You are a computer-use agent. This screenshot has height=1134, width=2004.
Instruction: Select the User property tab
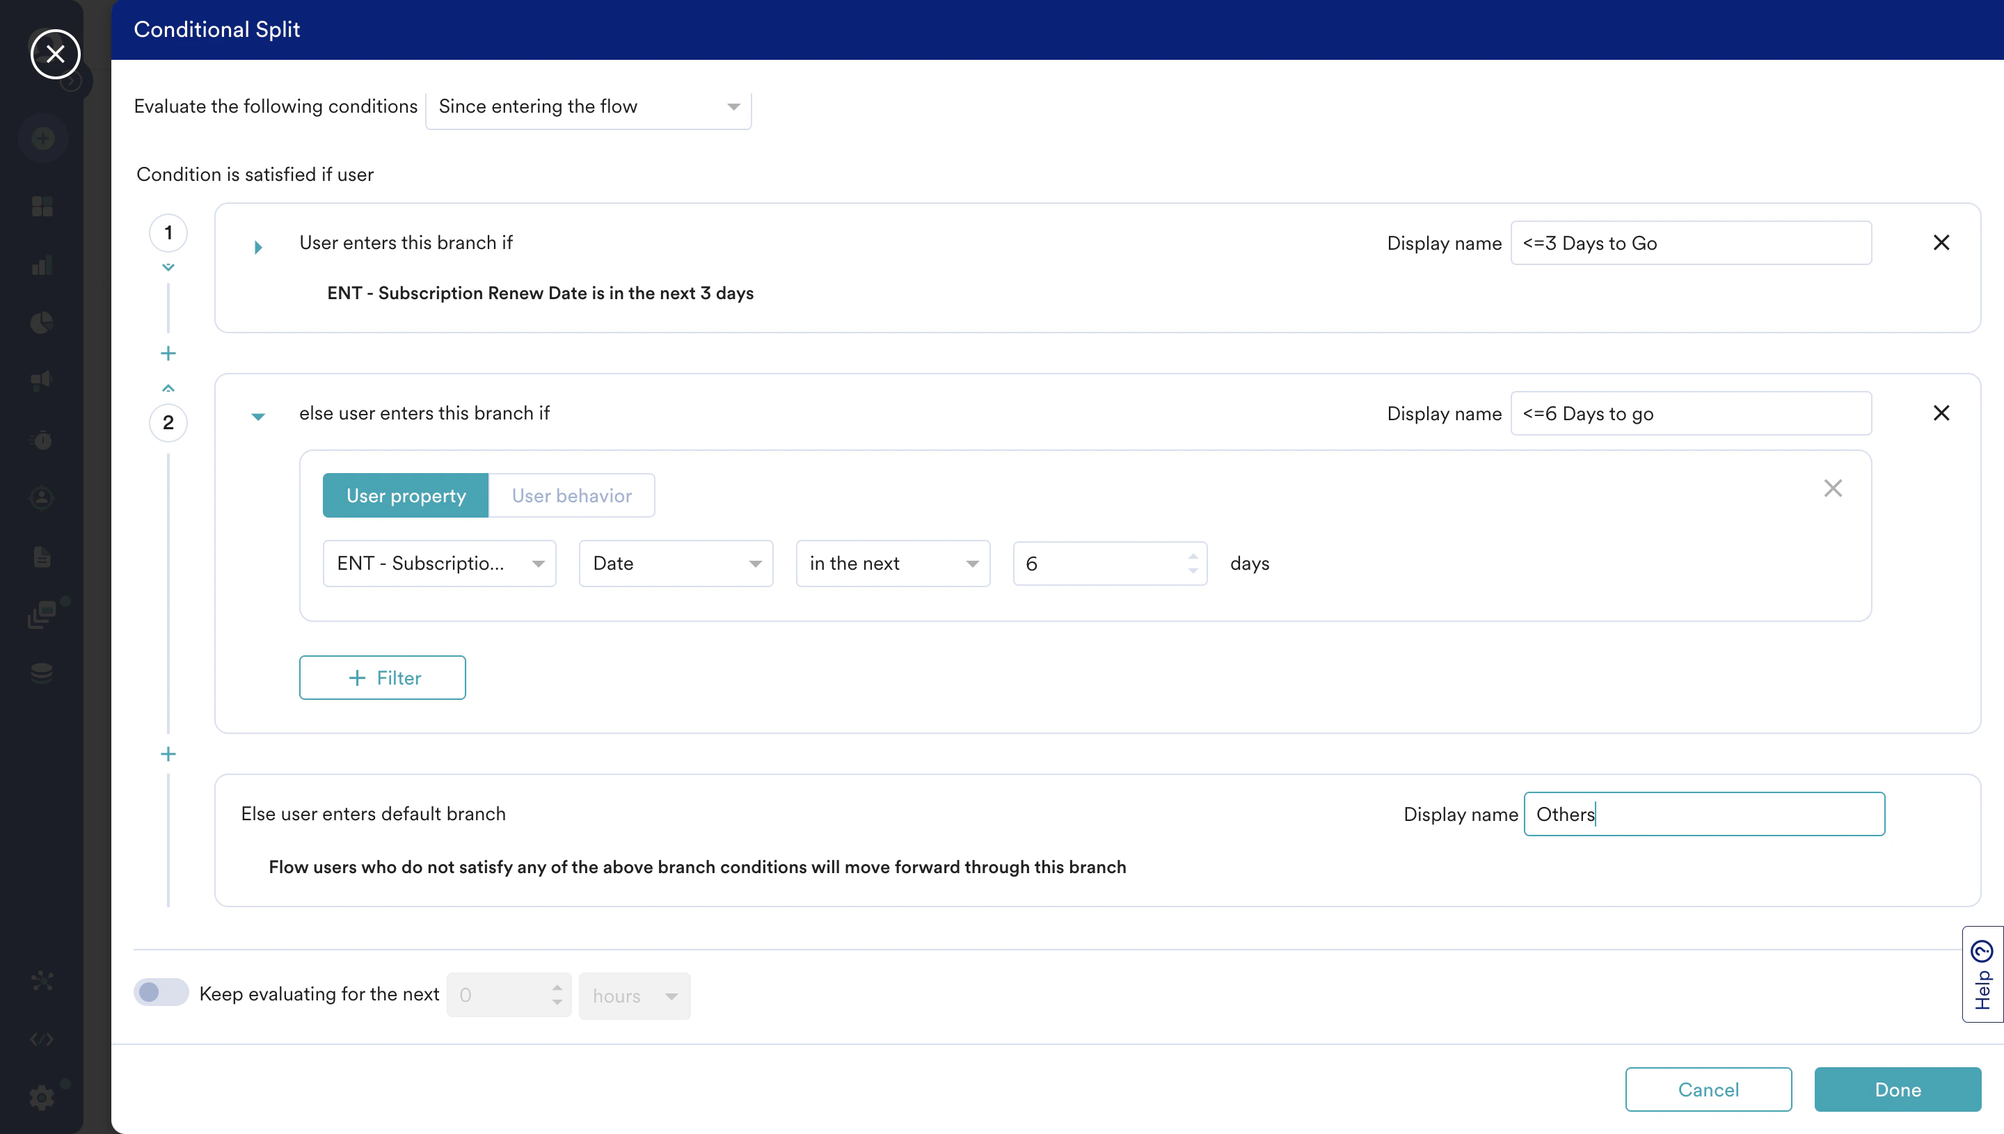pos(406,495)
